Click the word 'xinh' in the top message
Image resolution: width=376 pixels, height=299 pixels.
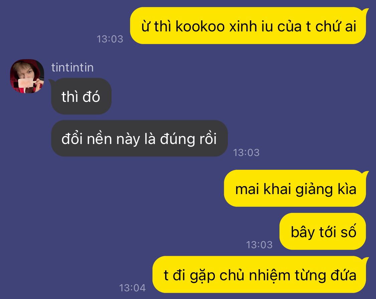(243, 26)
